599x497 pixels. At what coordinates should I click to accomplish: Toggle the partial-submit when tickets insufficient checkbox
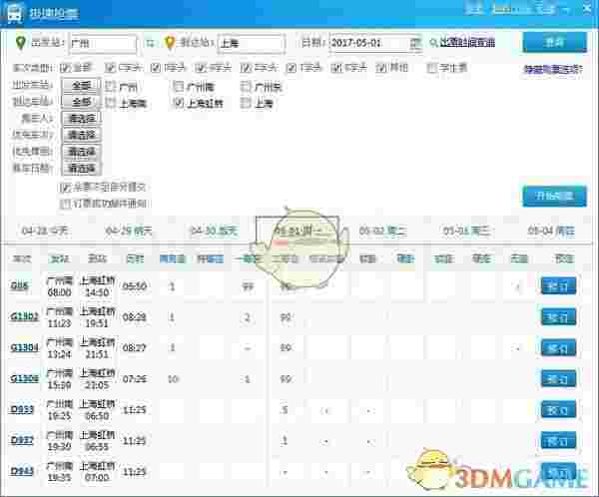point(65,188)
